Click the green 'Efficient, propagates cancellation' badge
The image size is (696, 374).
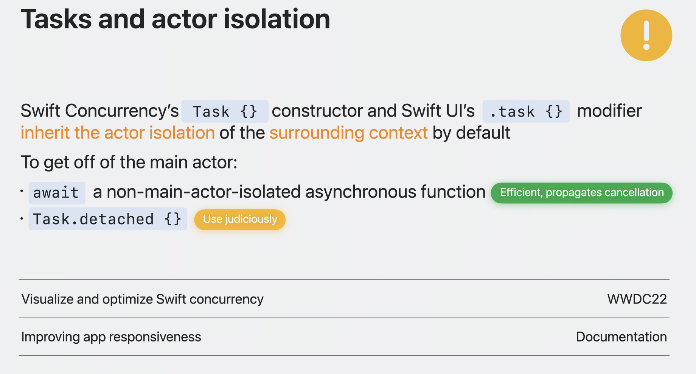coord(581,193)
